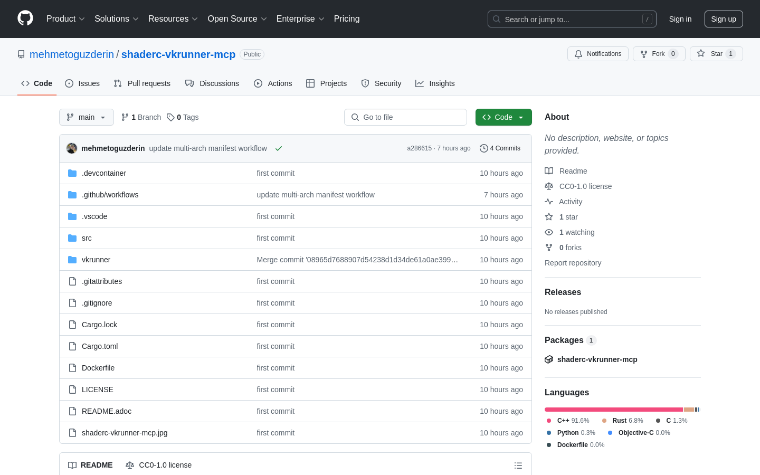View the 1 star stargazers
The height and width of the screenshot is (475, 760).
click(x=562, y=217)
